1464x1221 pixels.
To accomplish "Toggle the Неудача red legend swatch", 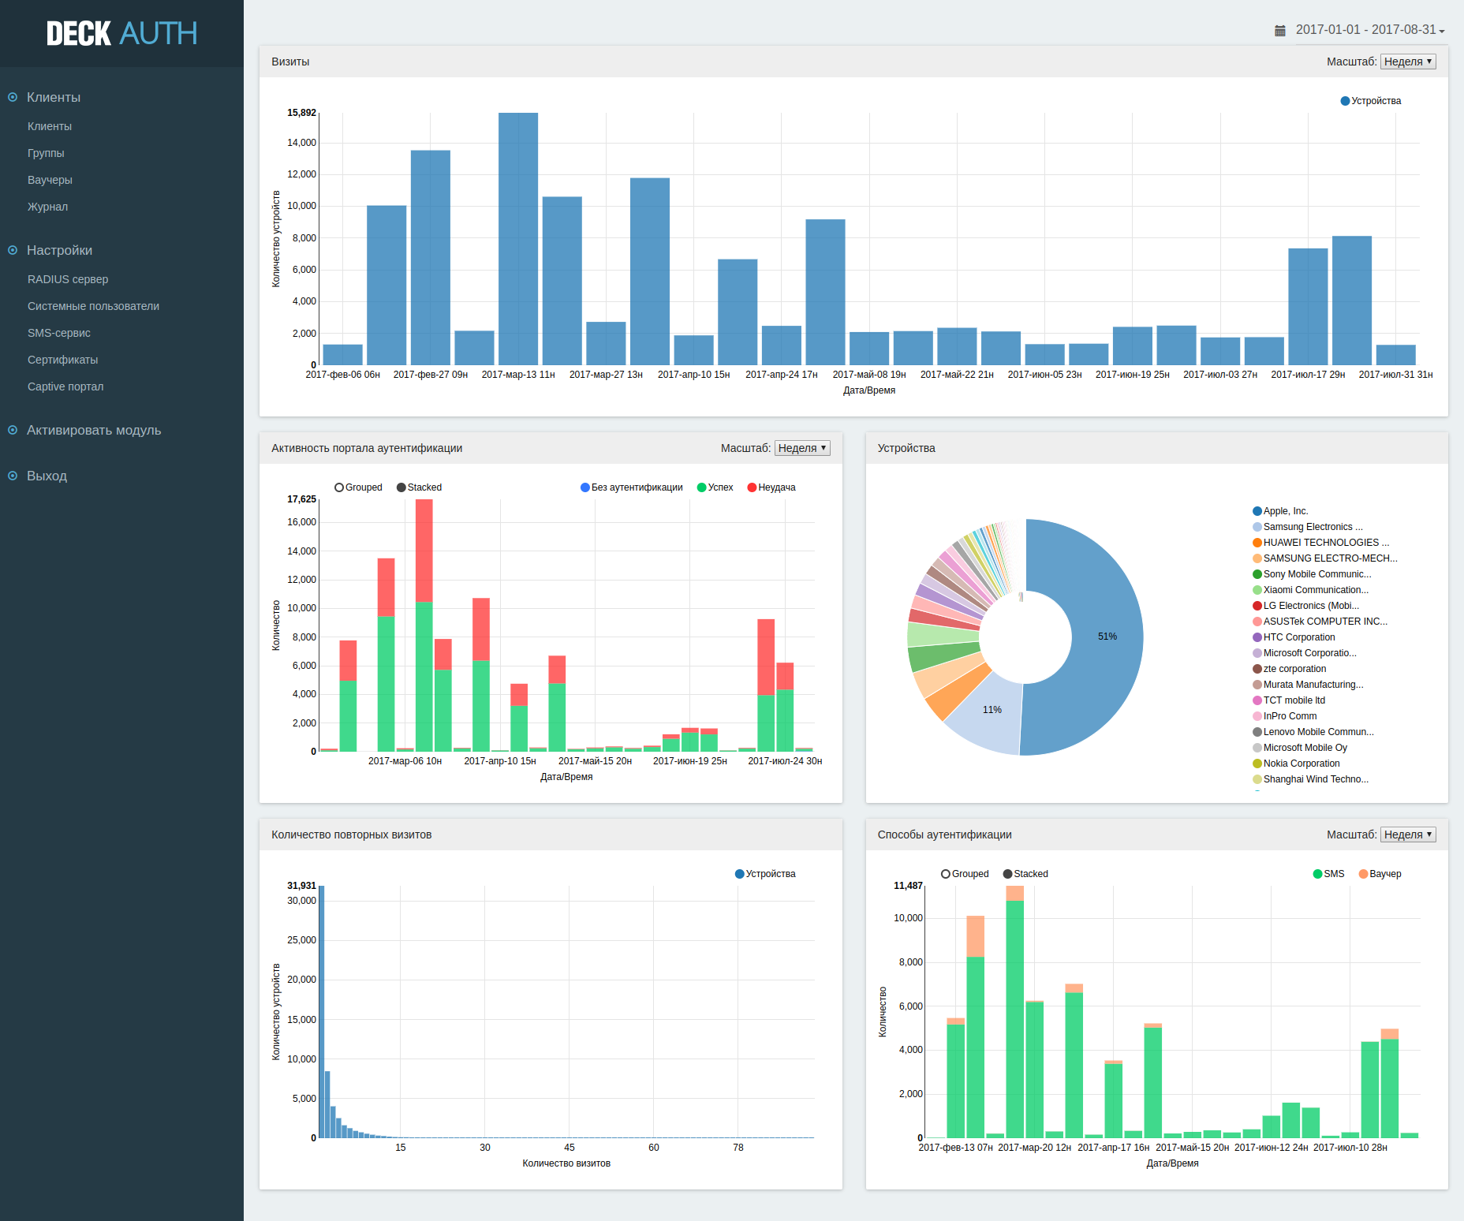I will point(752,487).
